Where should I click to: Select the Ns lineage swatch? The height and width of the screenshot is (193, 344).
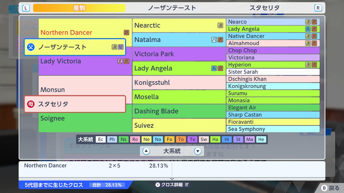click(x=123, y=139)
